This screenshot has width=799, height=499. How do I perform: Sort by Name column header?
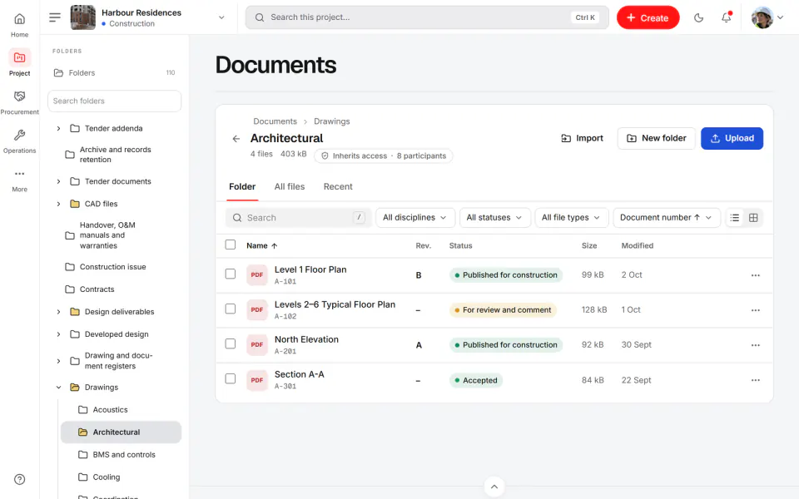262,245
